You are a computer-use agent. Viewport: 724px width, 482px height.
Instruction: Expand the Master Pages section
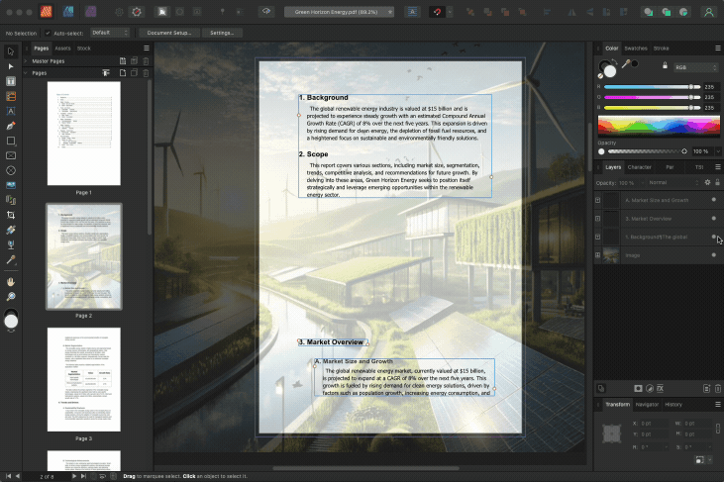[26, 61]
